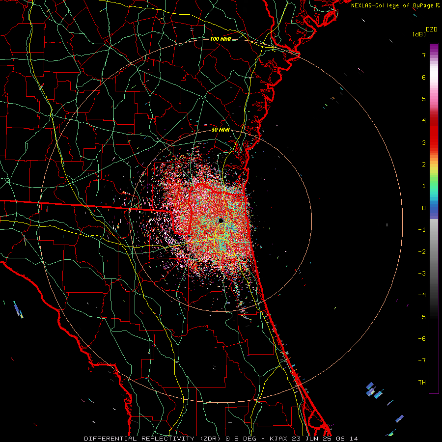Click the DZD product label
Image resolution: width=442 pixels, height=442 pixels.
pos(432,29)
